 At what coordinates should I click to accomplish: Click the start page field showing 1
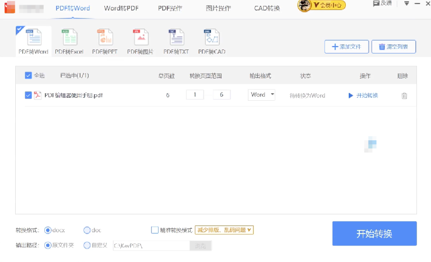coord(195,95)
